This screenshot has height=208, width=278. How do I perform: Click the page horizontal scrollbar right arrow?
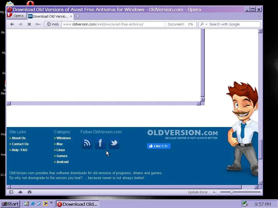256,187
